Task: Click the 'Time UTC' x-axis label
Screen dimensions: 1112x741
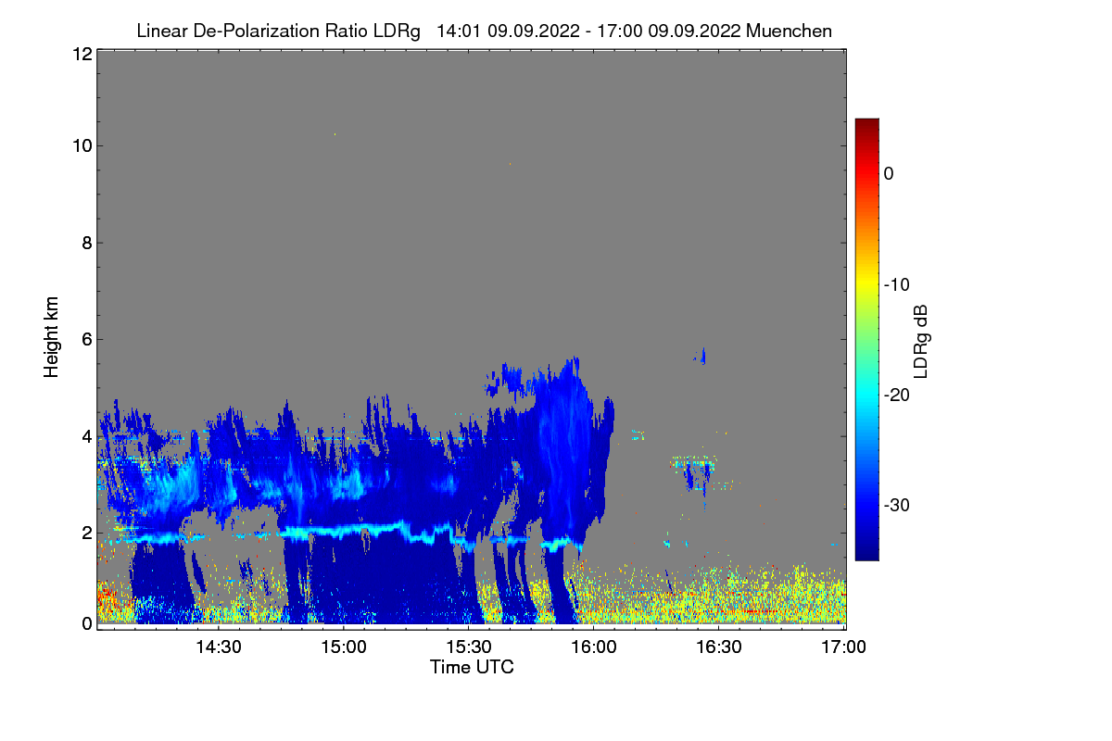Action: [x=472, y=667]
